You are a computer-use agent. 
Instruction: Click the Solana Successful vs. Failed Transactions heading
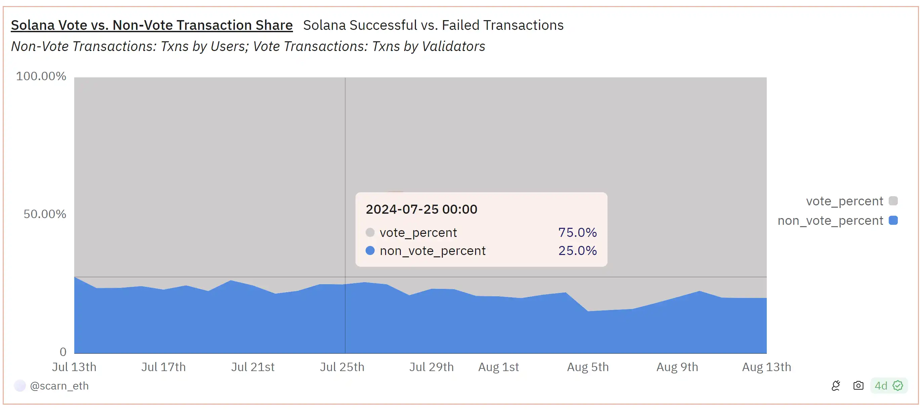tap(433, 25)
